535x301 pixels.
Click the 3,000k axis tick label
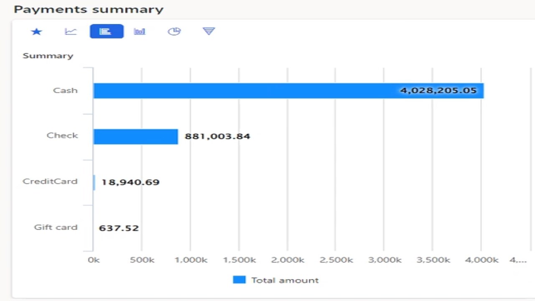point(385,260)
